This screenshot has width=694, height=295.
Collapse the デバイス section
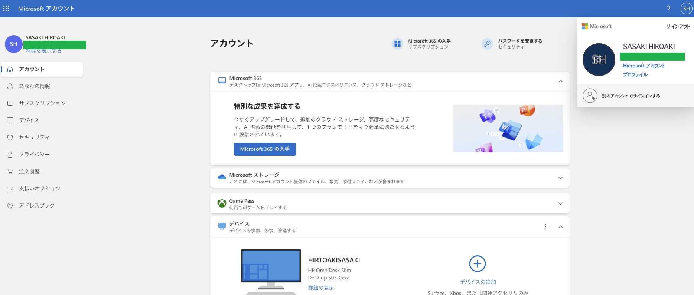tap(561, 227)
